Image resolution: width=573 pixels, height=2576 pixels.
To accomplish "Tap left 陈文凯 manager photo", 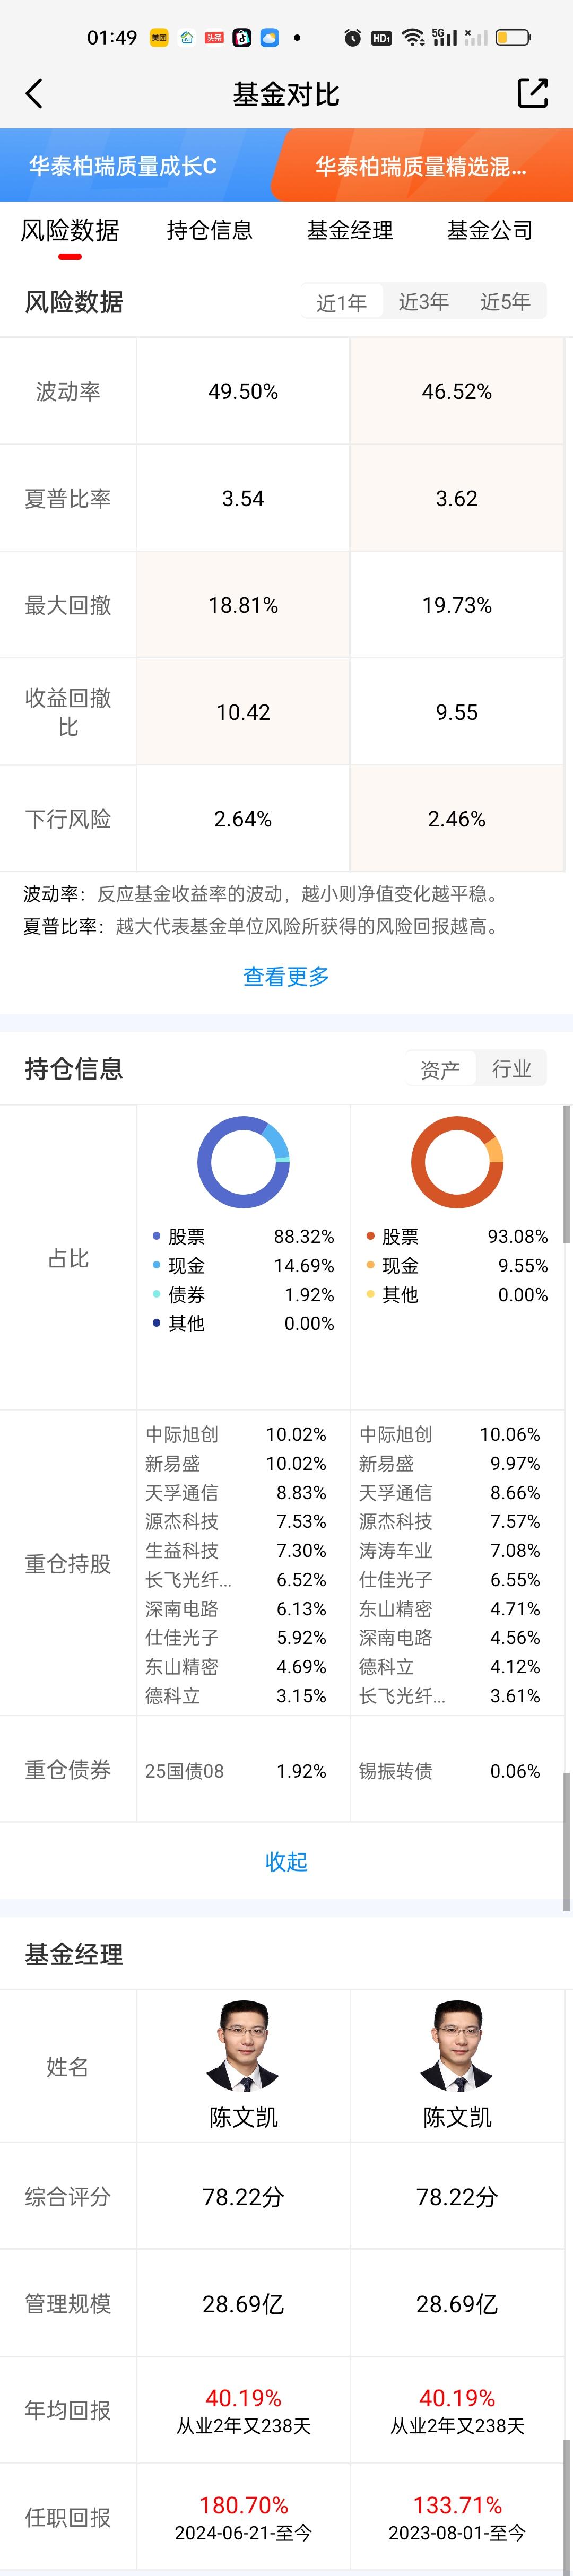I will [243, 2045].
